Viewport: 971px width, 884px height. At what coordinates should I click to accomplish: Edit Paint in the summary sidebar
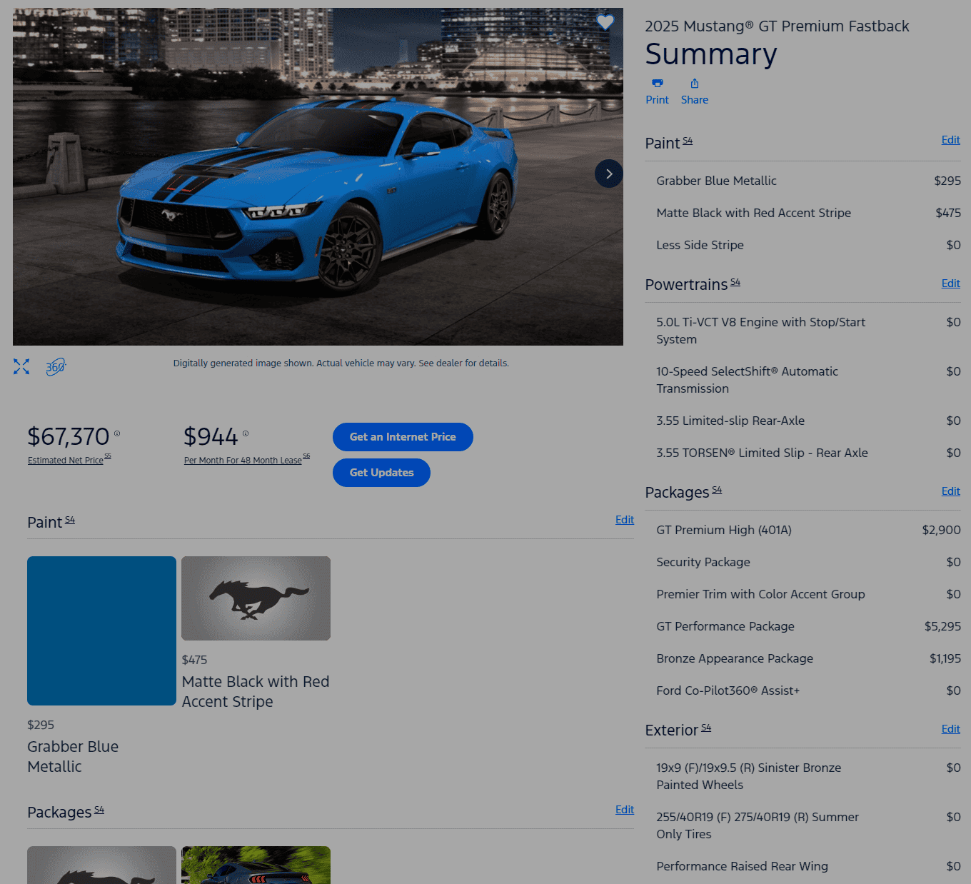click(x=951, y=140)
